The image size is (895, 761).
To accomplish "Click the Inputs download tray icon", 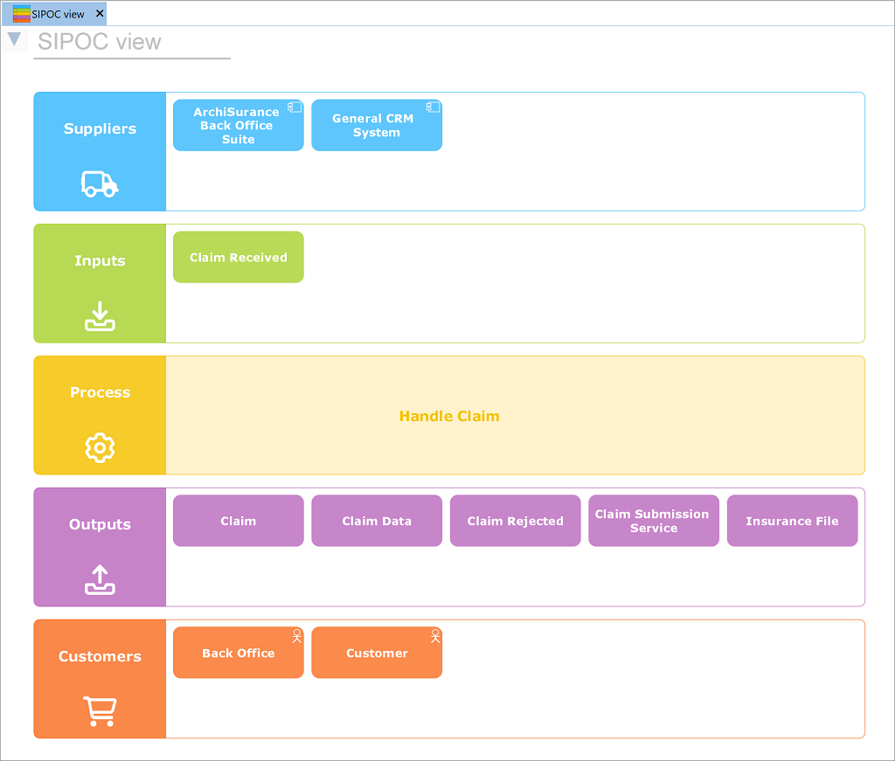I will pos(100,316).
